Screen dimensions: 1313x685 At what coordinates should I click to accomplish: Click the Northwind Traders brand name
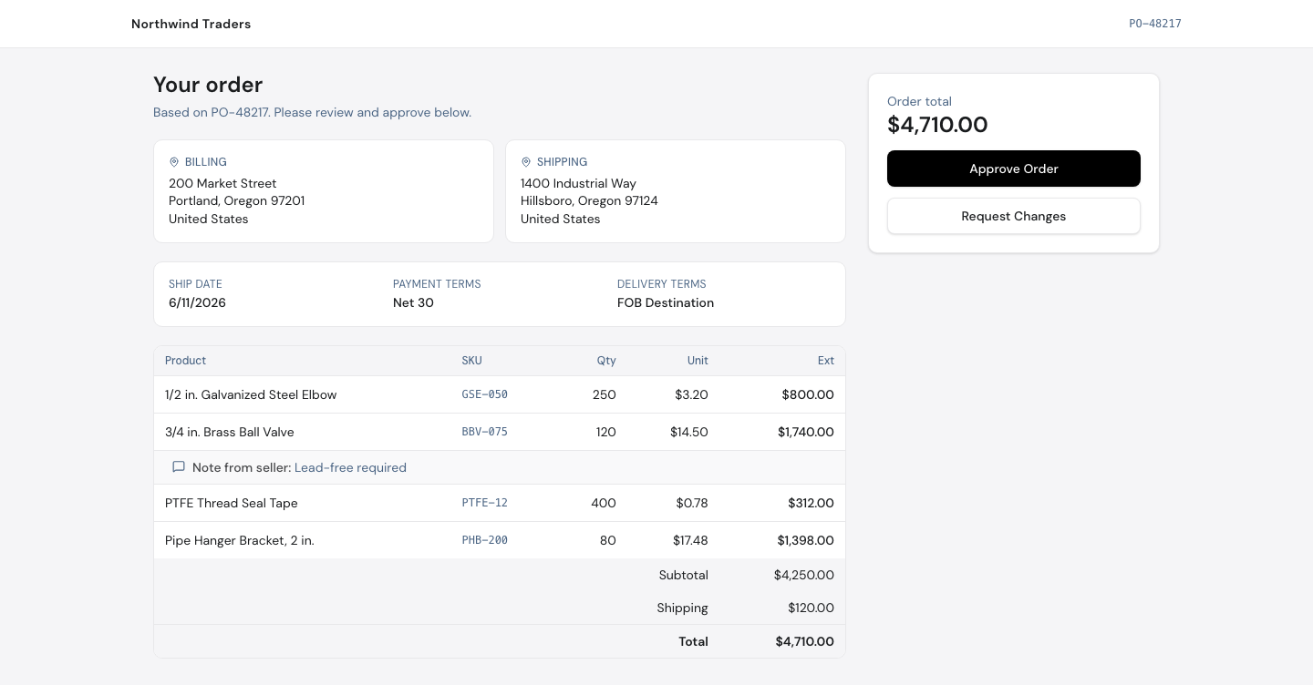[x=191, y=24]
